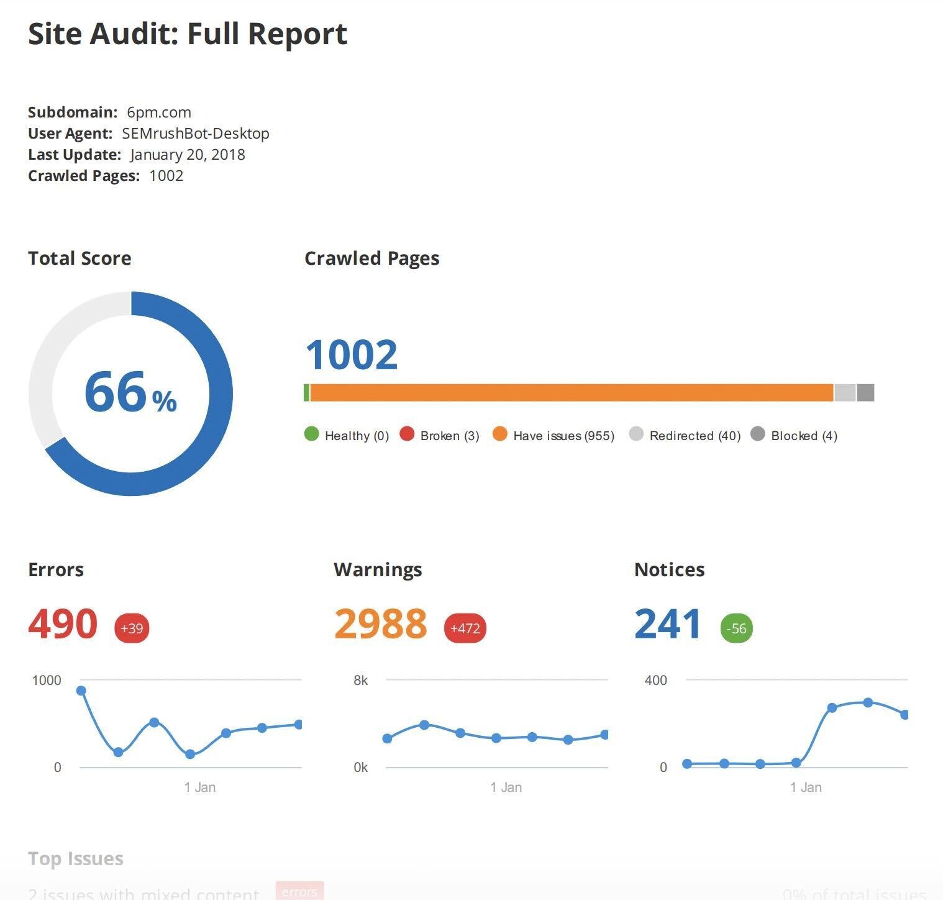Select the dark gray Blocked legend dot

757,434
